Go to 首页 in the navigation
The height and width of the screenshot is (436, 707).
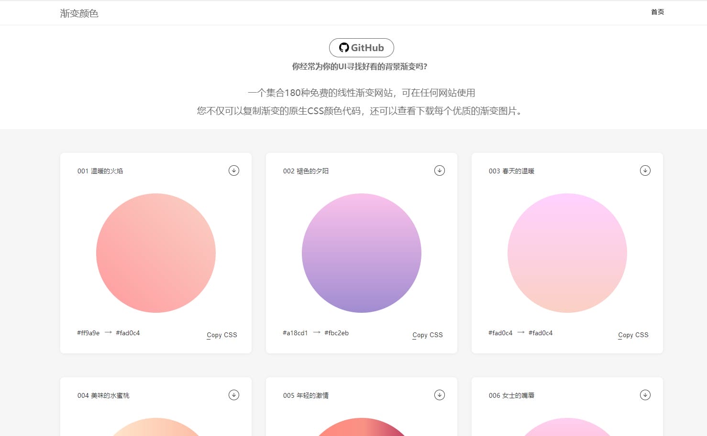click(657, 12)
